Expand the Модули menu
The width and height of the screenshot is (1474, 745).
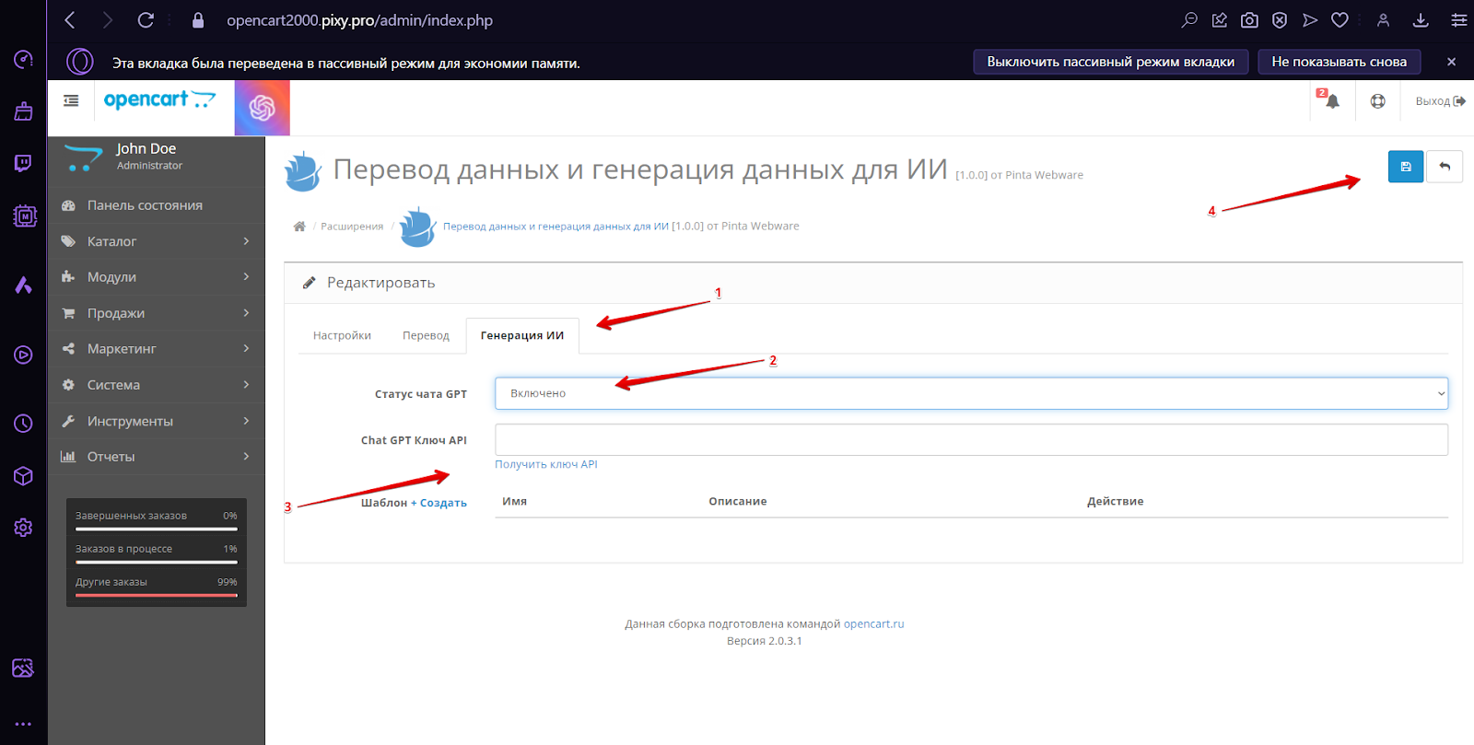click(157, 277)
